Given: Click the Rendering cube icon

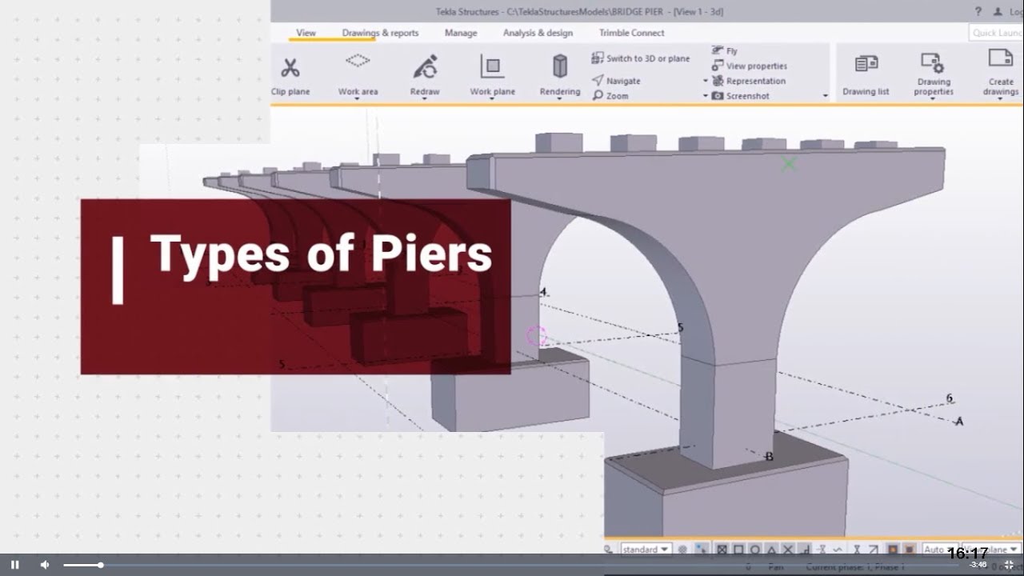Looking at the screenshot, I should (560, 66).
